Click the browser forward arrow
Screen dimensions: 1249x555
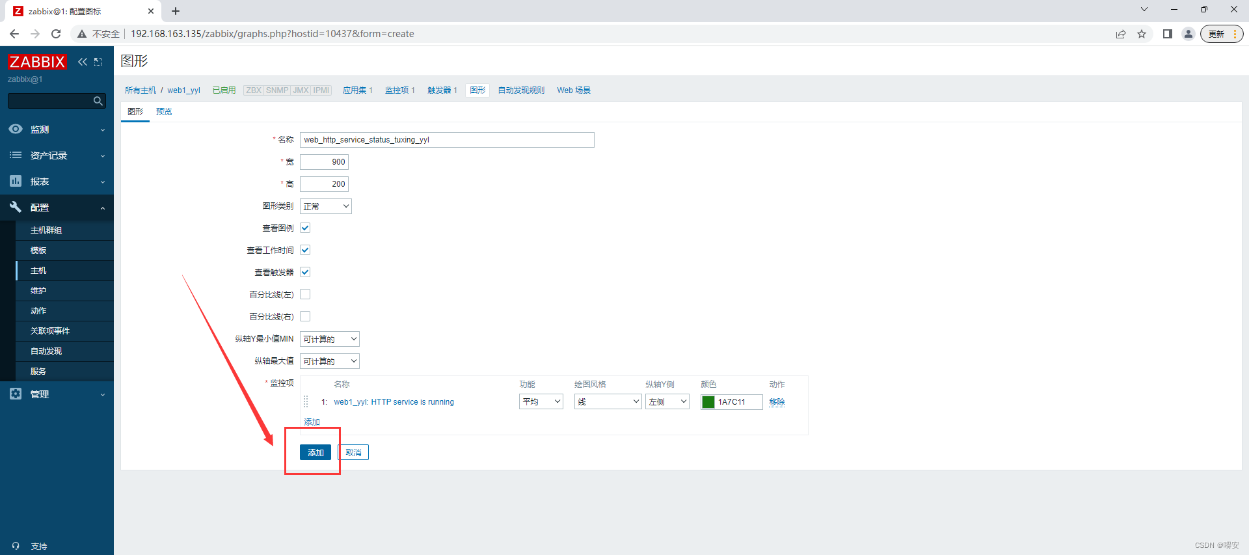[x=35, y=34]
